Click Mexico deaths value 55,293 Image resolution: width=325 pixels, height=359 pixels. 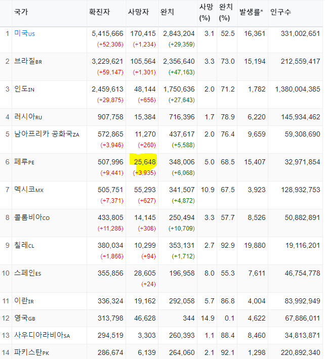tap(145, 190)
